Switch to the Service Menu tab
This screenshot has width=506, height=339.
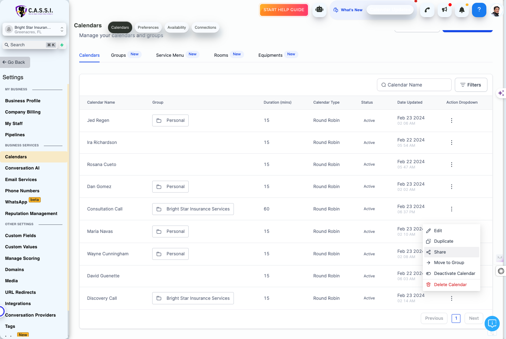tap(170, 55)
